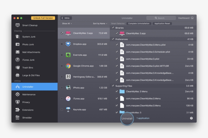Select com.macpaw.CleanMyMac3.plist 29 KB row

pyautogui.click(x=153, y=59)
